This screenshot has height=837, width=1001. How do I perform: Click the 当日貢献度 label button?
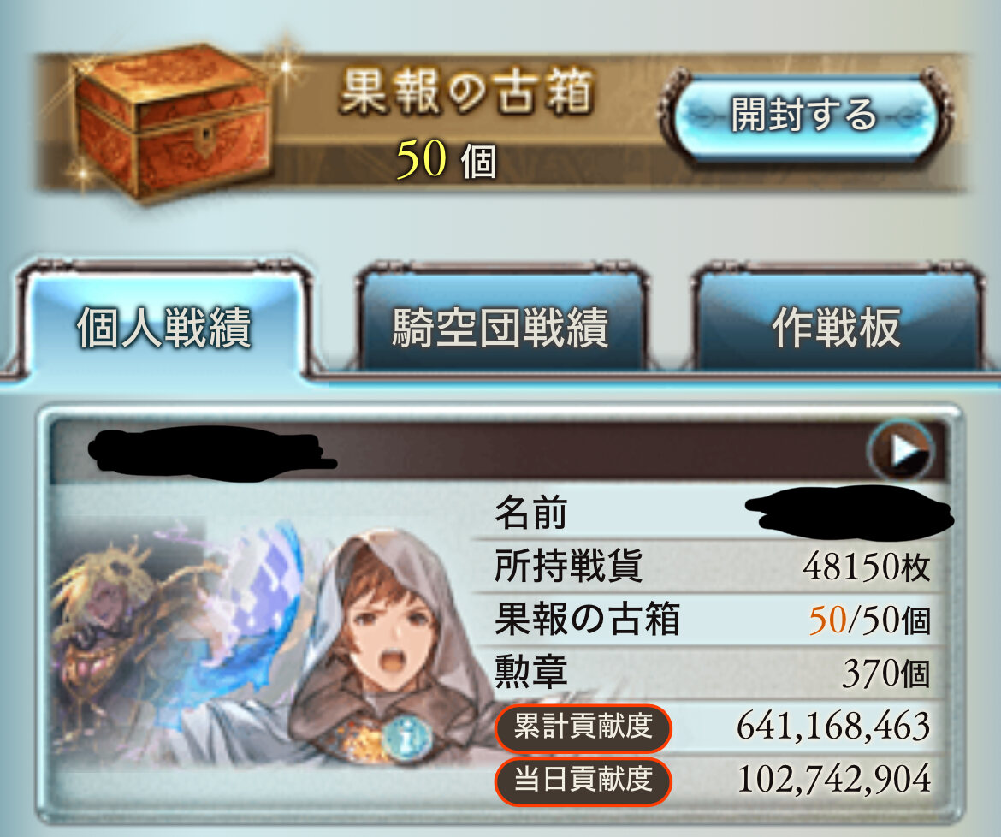click(x=583, y=781)
